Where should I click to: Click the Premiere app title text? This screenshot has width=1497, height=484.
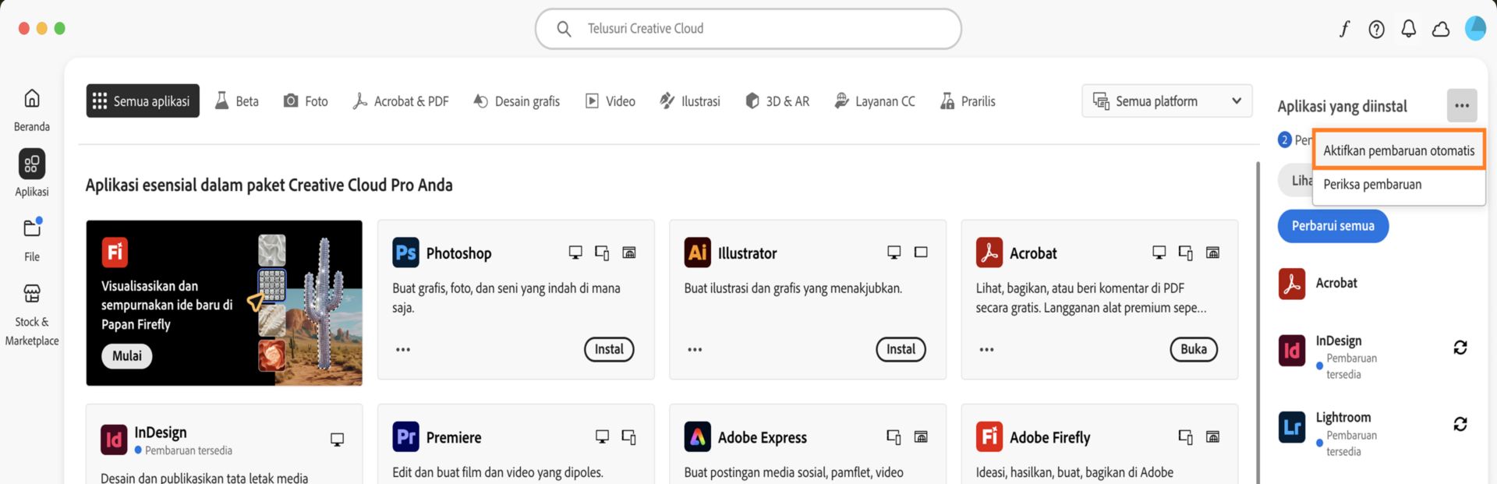tap(454, 437)
